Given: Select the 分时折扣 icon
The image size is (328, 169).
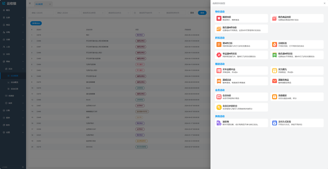Looking at the screenshot, I should (x=274, y=44).
